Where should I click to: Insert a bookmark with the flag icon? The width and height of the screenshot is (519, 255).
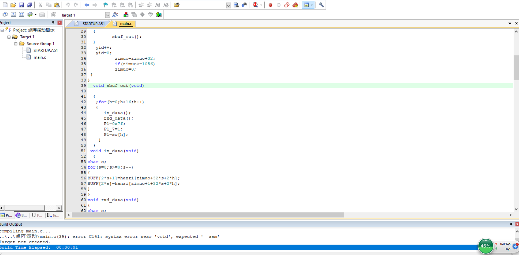click(106, 5)
